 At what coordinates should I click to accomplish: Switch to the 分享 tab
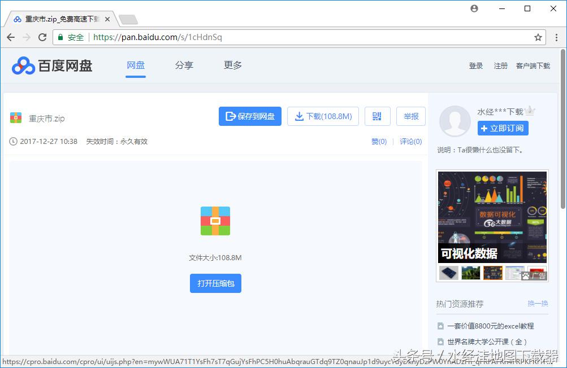coord(184,65)
